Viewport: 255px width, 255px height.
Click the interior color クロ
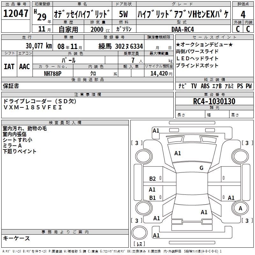[93, 74]
